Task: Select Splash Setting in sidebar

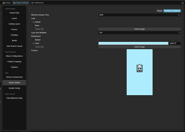Action: [x=14, y=83]
